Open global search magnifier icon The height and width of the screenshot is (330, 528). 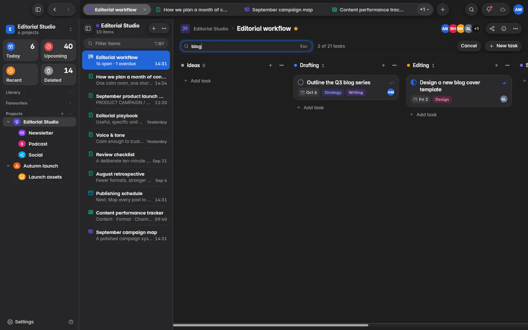[471, 9]
